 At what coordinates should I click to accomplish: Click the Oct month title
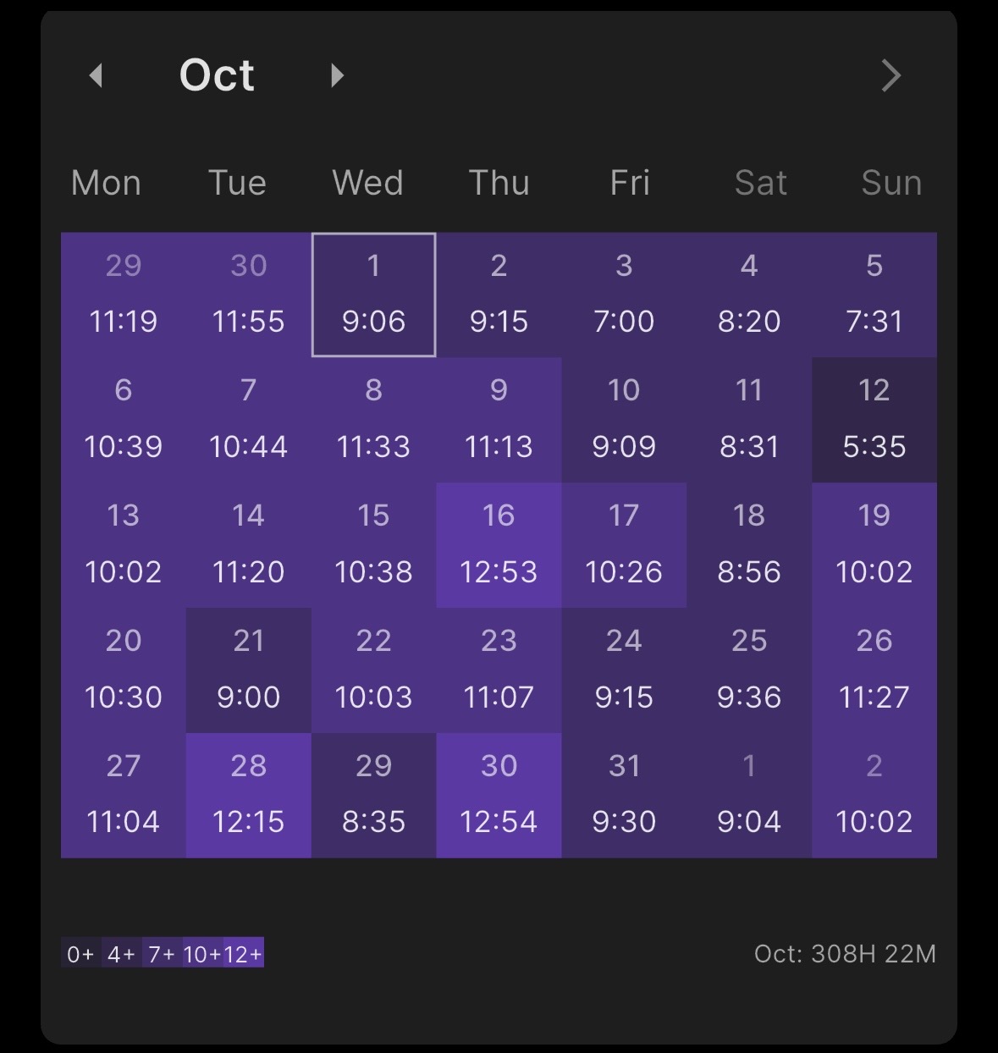(217, 75)
